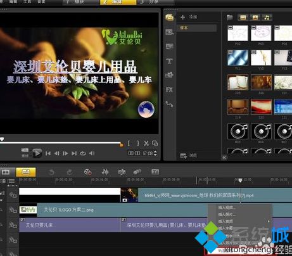
Task: Select the blue streaks thumbnail V11
Action: click(x=238, y=58)
